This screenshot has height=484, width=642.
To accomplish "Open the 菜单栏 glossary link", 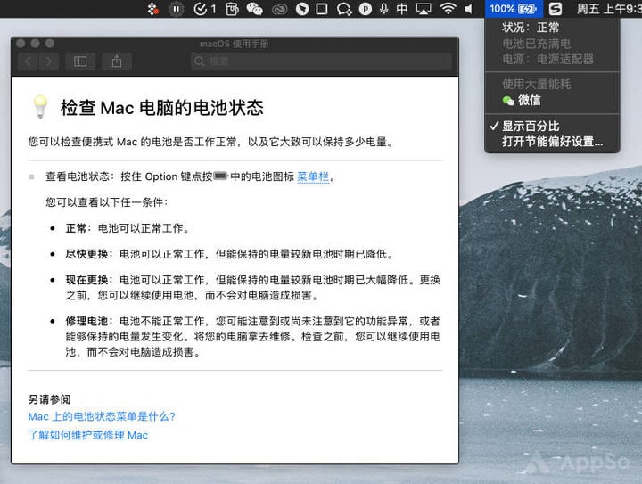I will click(x=313, y=176).
